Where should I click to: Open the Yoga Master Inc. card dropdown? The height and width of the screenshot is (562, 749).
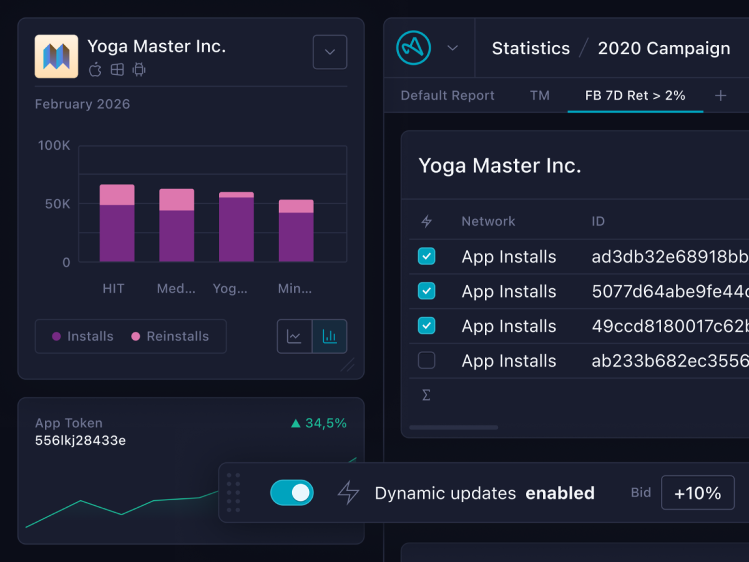click(330, 52)
